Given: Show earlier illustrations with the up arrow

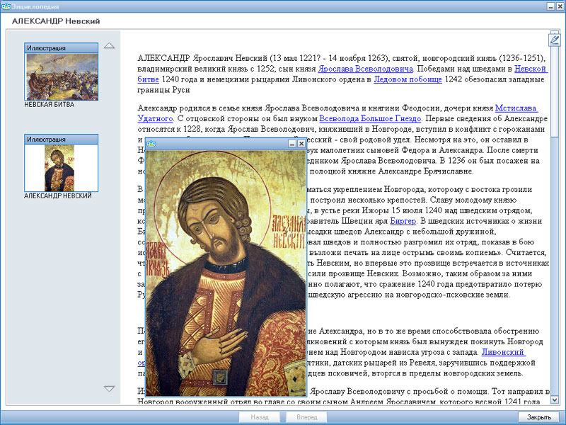Looking at the screenshot, I should click(x=109, y=46).
